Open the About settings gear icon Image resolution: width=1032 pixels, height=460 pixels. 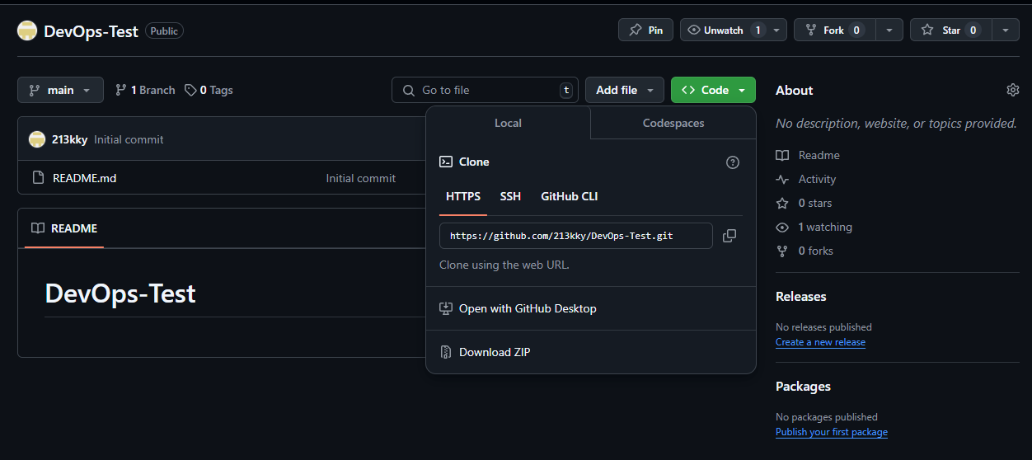(x=1013, y=90)
